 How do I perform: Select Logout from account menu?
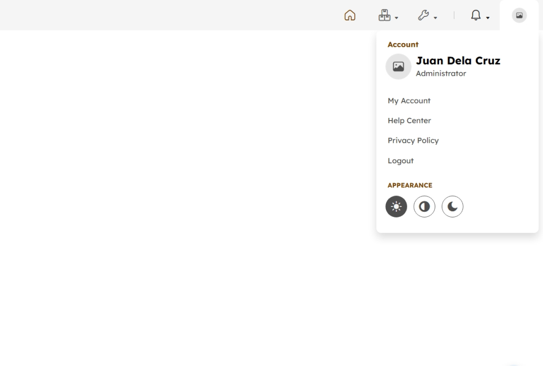click(401, 161)
